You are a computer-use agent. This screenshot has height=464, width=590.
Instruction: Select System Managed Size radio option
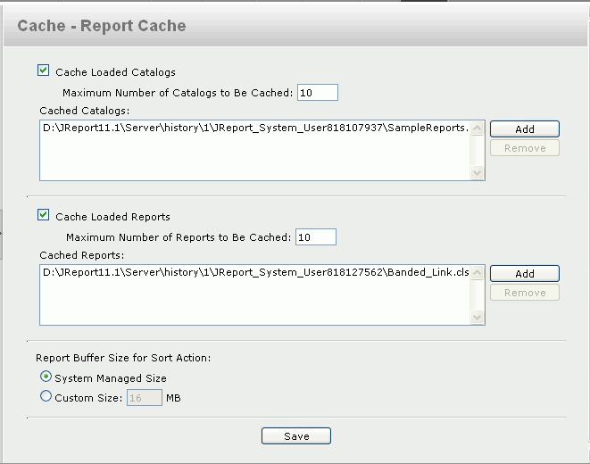coord(46,377)
